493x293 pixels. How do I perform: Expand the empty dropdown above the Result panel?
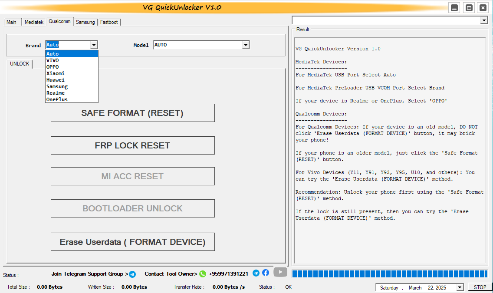pyautogui.click(x=484, y=20)
